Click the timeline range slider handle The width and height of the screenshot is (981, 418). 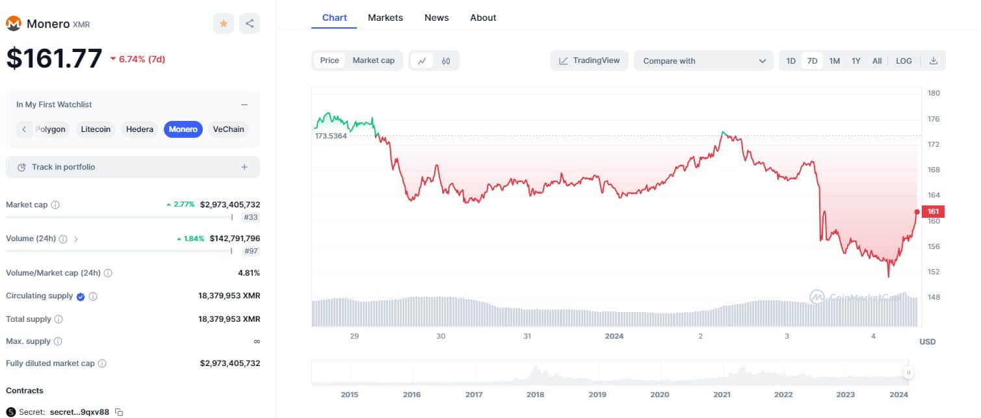click(x=908, y=372)
